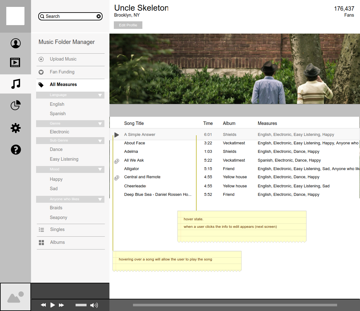The height and width of the screenshot is (311, 360).
Task: Collapse the Anyone who likes section arrow
Action: click(100, 199)
